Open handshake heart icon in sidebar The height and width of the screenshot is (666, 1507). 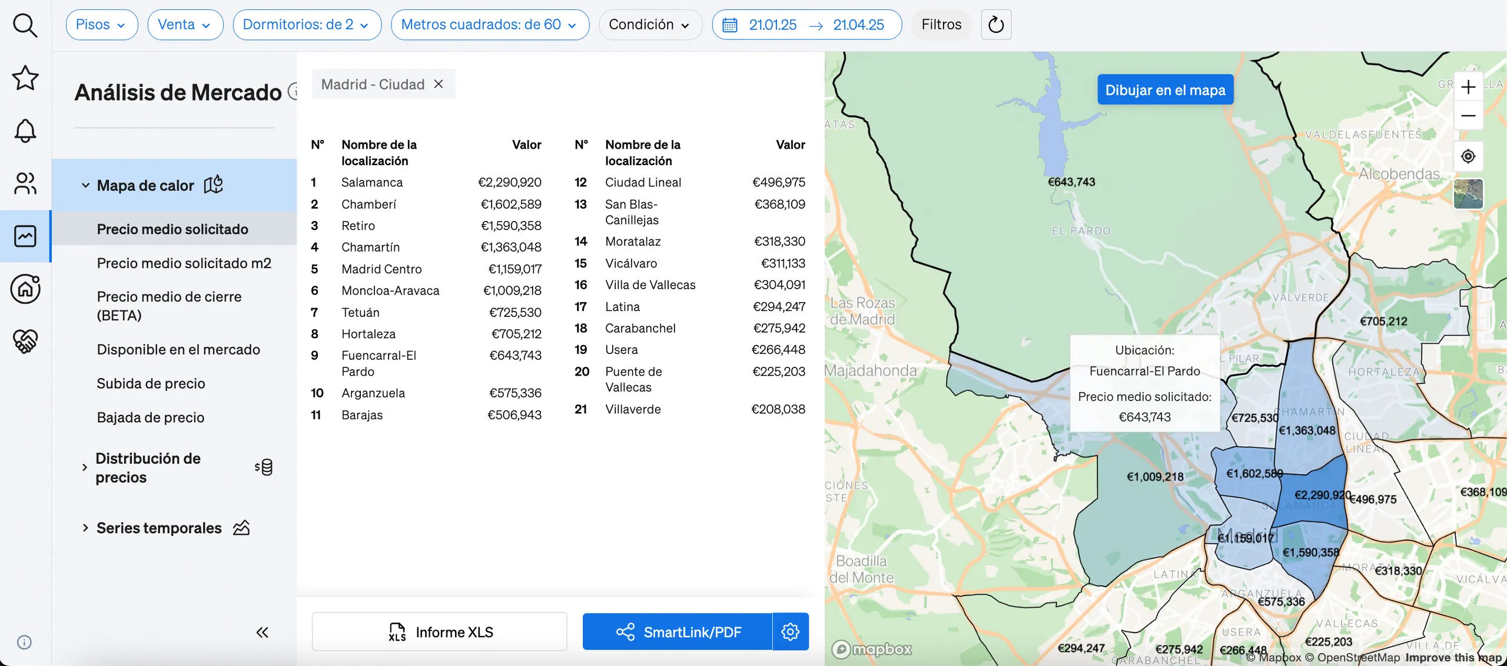coord(25,342)
